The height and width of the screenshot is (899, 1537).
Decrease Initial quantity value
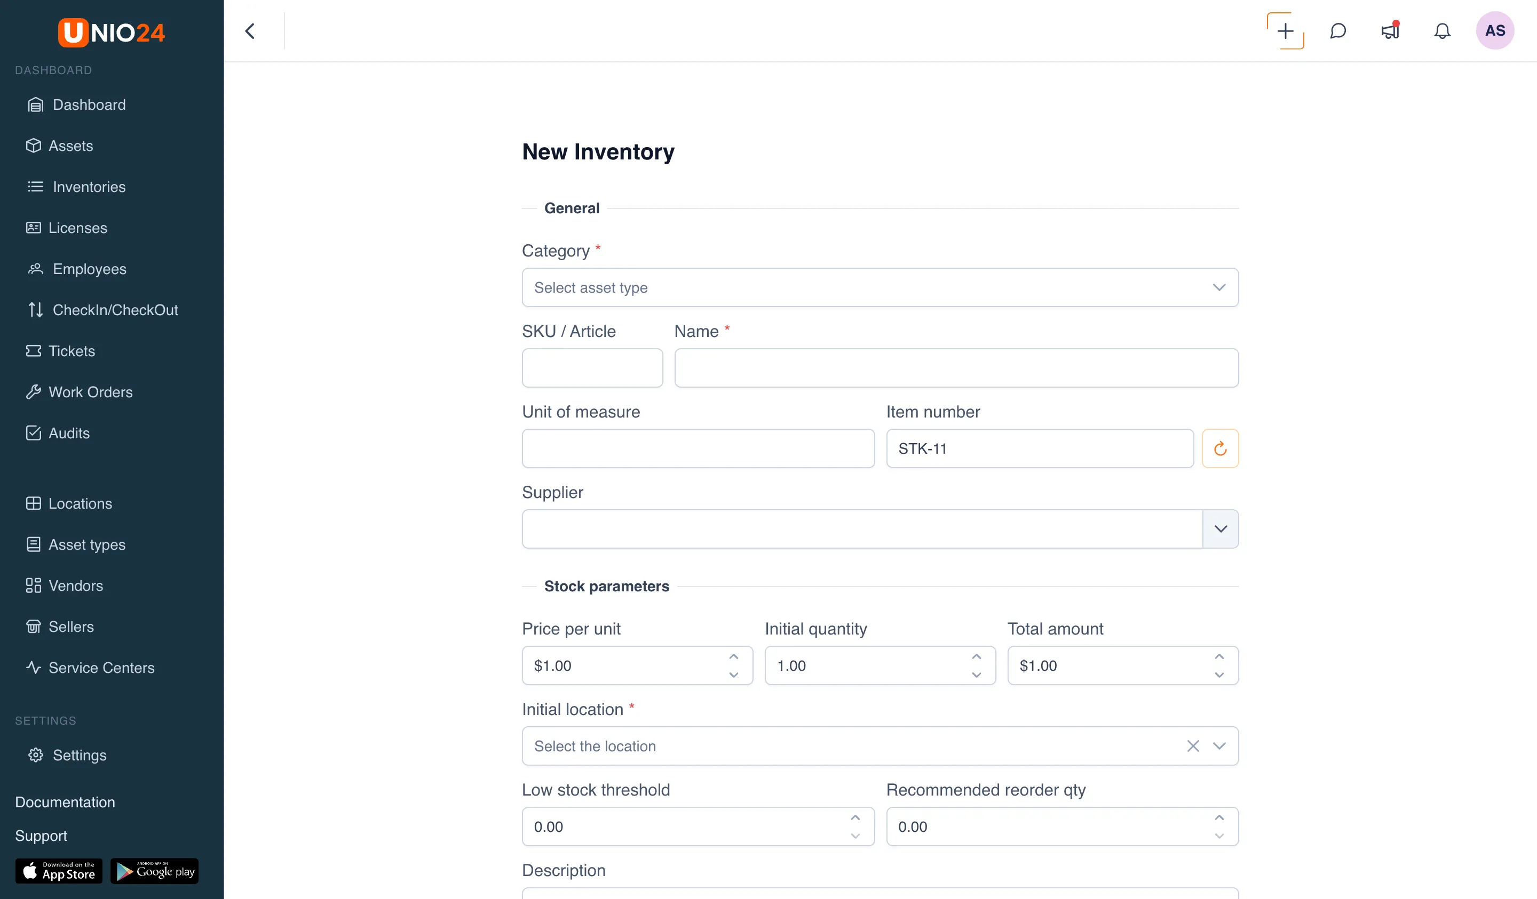coord(976,675)
